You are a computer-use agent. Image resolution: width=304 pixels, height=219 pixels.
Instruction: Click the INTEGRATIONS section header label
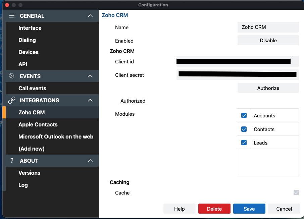[x=39, y=100]
